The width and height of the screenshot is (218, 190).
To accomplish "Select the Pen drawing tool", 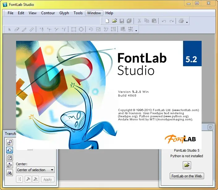I will click(x=41, y=29).
